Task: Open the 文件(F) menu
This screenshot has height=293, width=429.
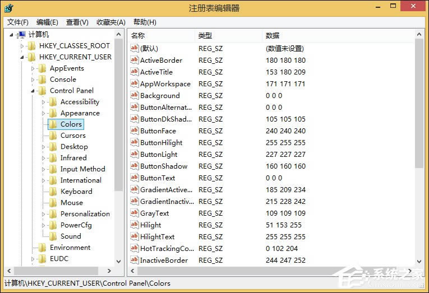Action: [x=17, y=22]
